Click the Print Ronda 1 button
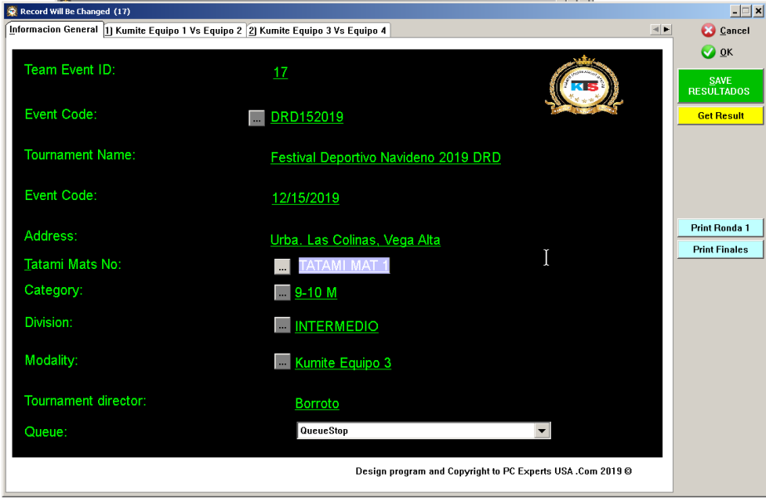Image resolution: width=766 pixels, height=498 pixels. click(719, 228)
